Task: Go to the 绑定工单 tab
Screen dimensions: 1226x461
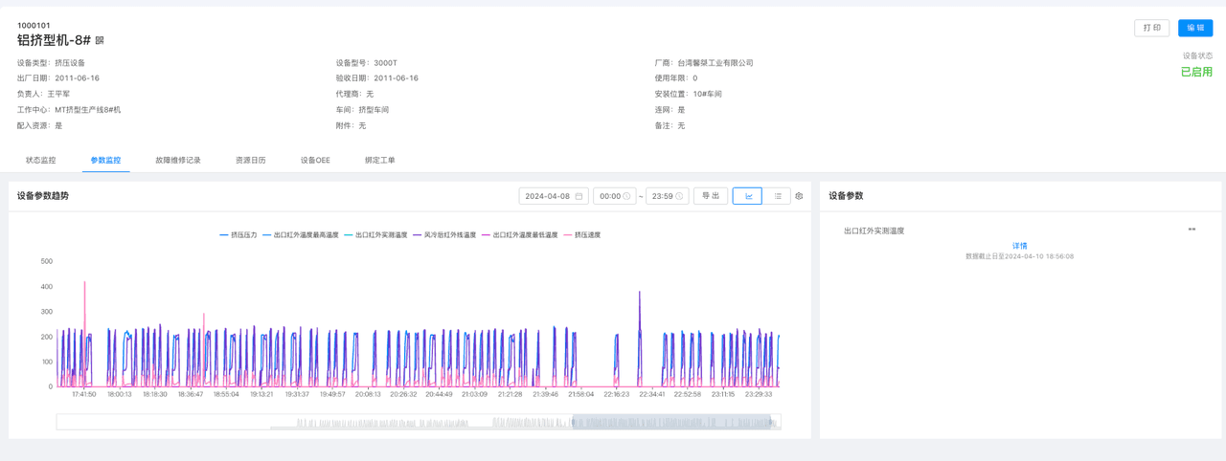Action: click(x=380, y=161)
